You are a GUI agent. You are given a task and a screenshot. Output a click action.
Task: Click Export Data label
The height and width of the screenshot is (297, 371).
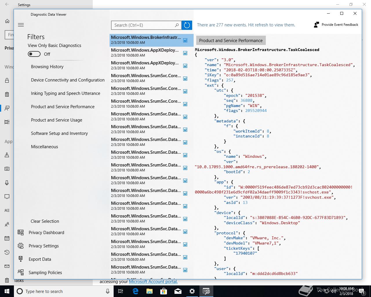click(x=40, y=259)
